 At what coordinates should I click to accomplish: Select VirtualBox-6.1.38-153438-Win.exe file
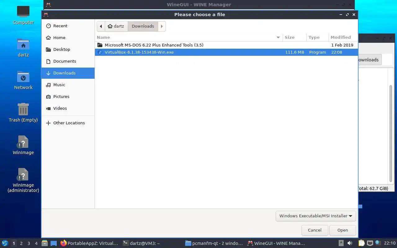click(226, 52)
